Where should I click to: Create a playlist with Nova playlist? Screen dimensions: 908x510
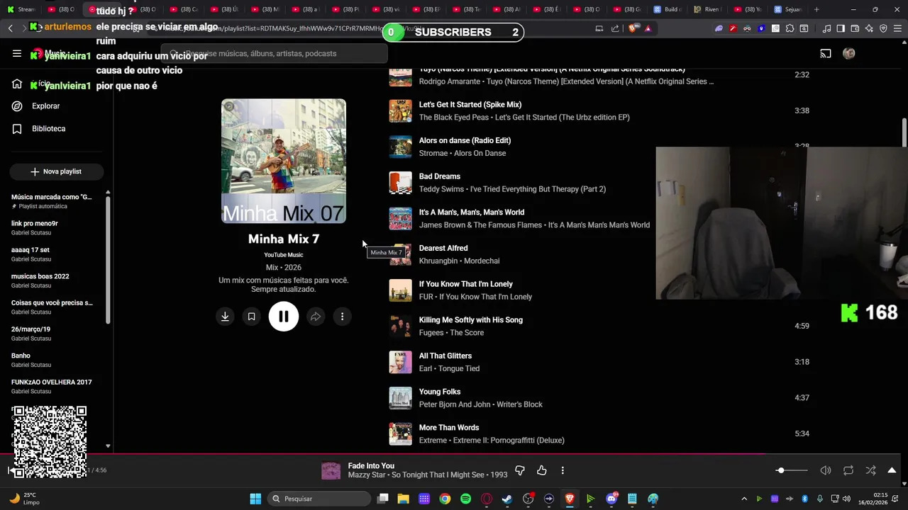tap(57, 171)
